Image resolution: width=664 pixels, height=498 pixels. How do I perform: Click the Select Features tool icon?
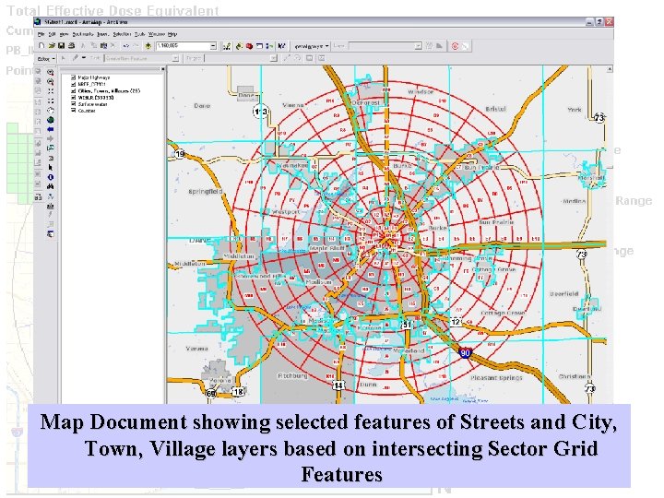[x=51, y=148]
